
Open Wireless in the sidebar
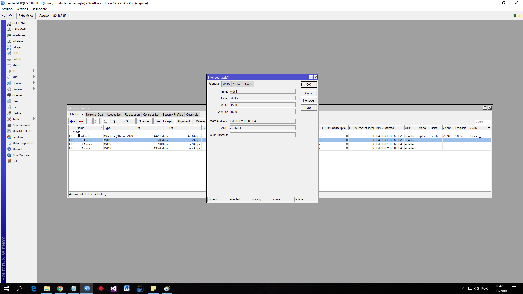(x=18, y=41)
